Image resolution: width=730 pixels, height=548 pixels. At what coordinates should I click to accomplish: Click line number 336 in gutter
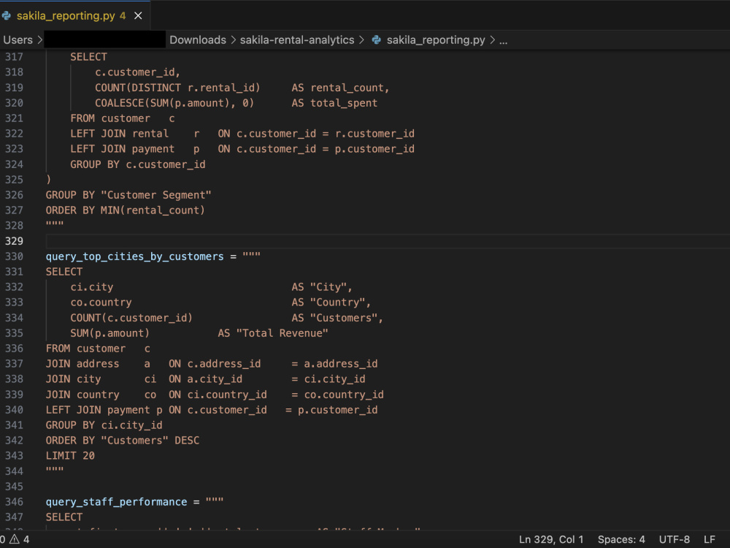point(14,348)
